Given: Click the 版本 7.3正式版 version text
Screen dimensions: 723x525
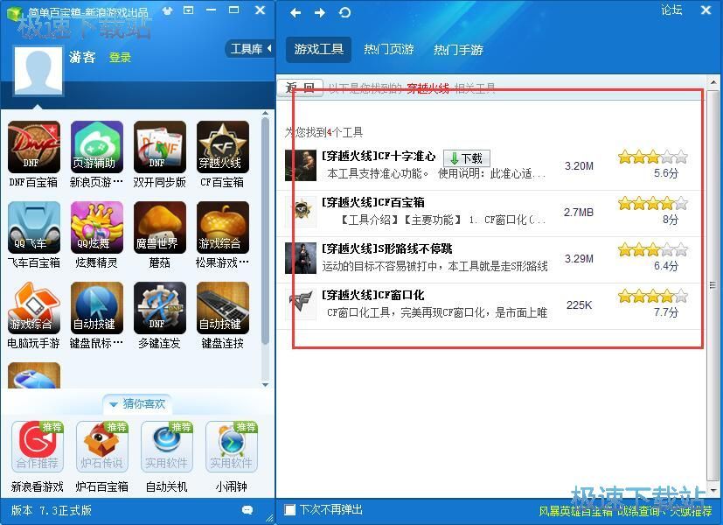Looking at the screenshot, I should tap(52, 510).
